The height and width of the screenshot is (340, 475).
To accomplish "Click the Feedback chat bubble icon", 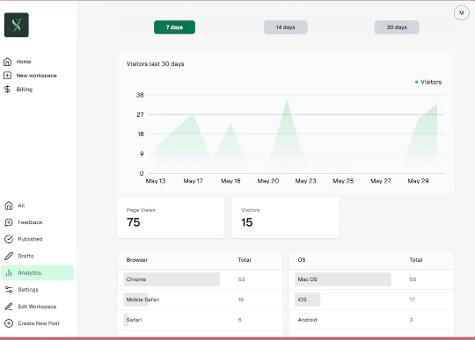I will [9, 222].
